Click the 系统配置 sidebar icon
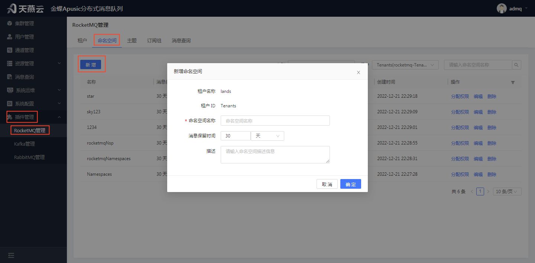The height and width of the screenshot is (263, 535). (x=10, y=104)
